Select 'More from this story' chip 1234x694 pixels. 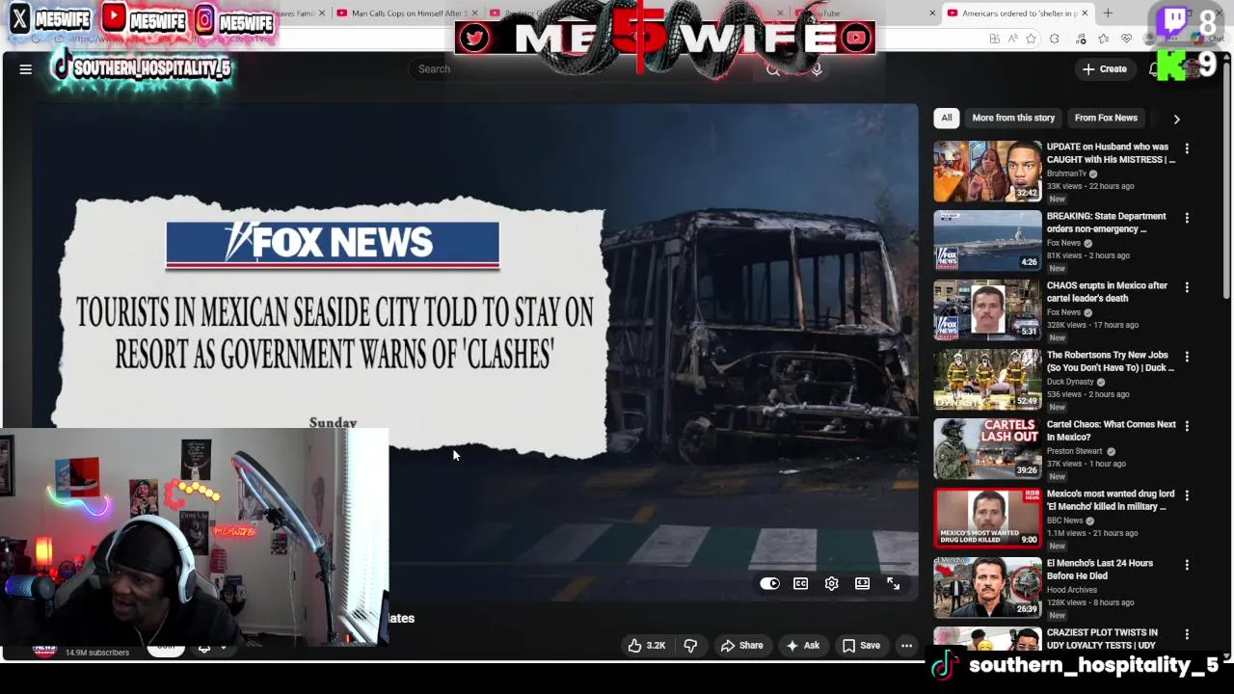click(x=1013, y=118)
